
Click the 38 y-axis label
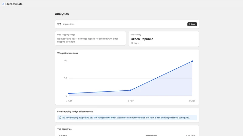click(x=66, y=78)
